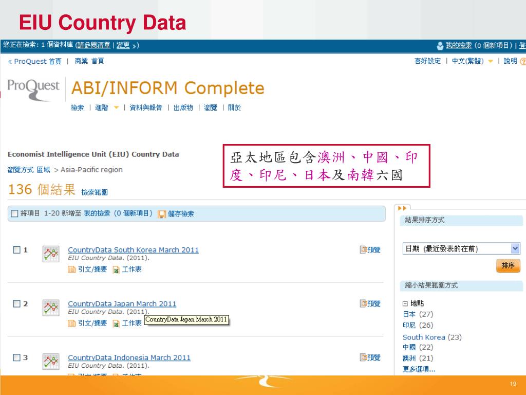Click worksheet Excel icon under Japan result
This screenshot has width=526, height=395.
[116, 324]
